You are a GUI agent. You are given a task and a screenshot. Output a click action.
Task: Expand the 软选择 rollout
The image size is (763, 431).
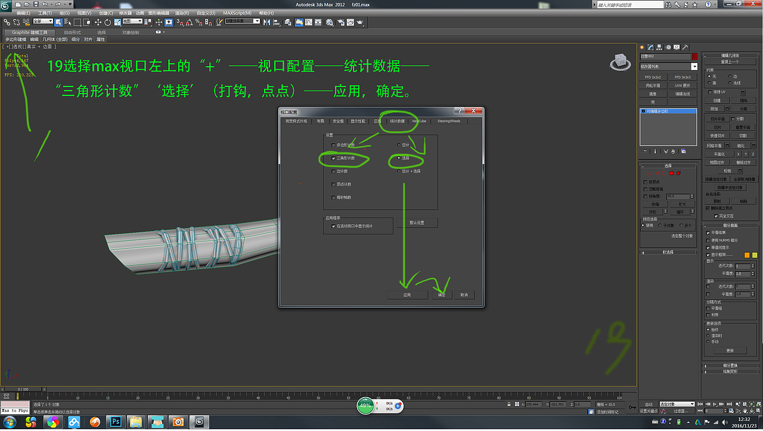pyautogui.click(x=668, y=252)
